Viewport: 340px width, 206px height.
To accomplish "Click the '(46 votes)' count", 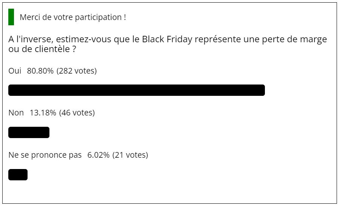I will (77, 113).
